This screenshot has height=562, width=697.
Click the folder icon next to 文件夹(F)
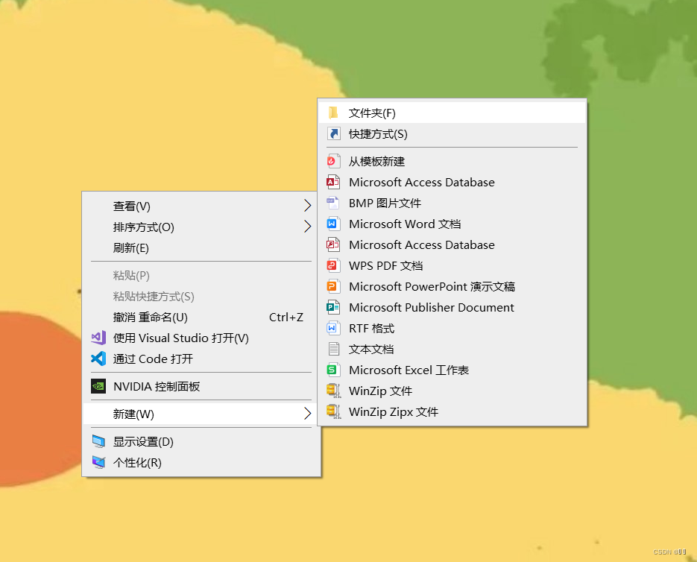tap(333, 113)
